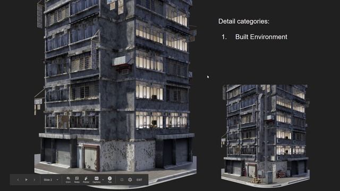Expand the Captions options arrow
The height and width of the screenshot is (191, 340).
coord(103,180)
